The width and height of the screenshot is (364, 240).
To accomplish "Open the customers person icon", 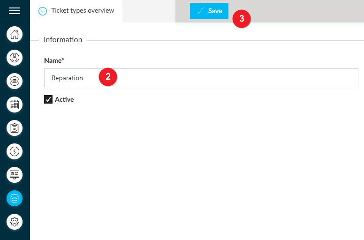I will [x=15, y=58].
